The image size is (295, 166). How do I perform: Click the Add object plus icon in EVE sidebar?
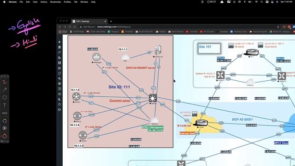pos(59,42)
